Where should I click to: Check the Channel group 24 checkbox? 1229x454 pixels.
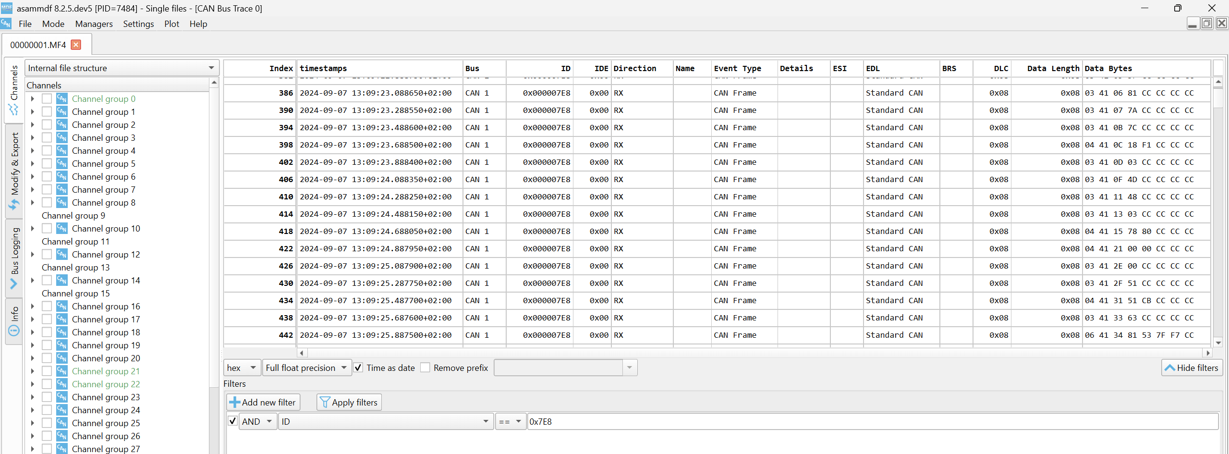[47, 410]
